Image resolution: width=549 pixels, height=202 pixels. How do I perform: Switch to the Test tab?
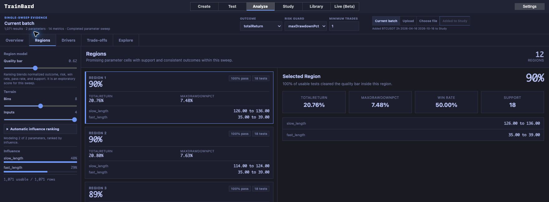(232, 7)
